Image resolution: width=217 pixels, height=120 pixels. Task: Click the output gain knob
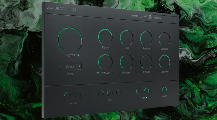click(78, 95)
